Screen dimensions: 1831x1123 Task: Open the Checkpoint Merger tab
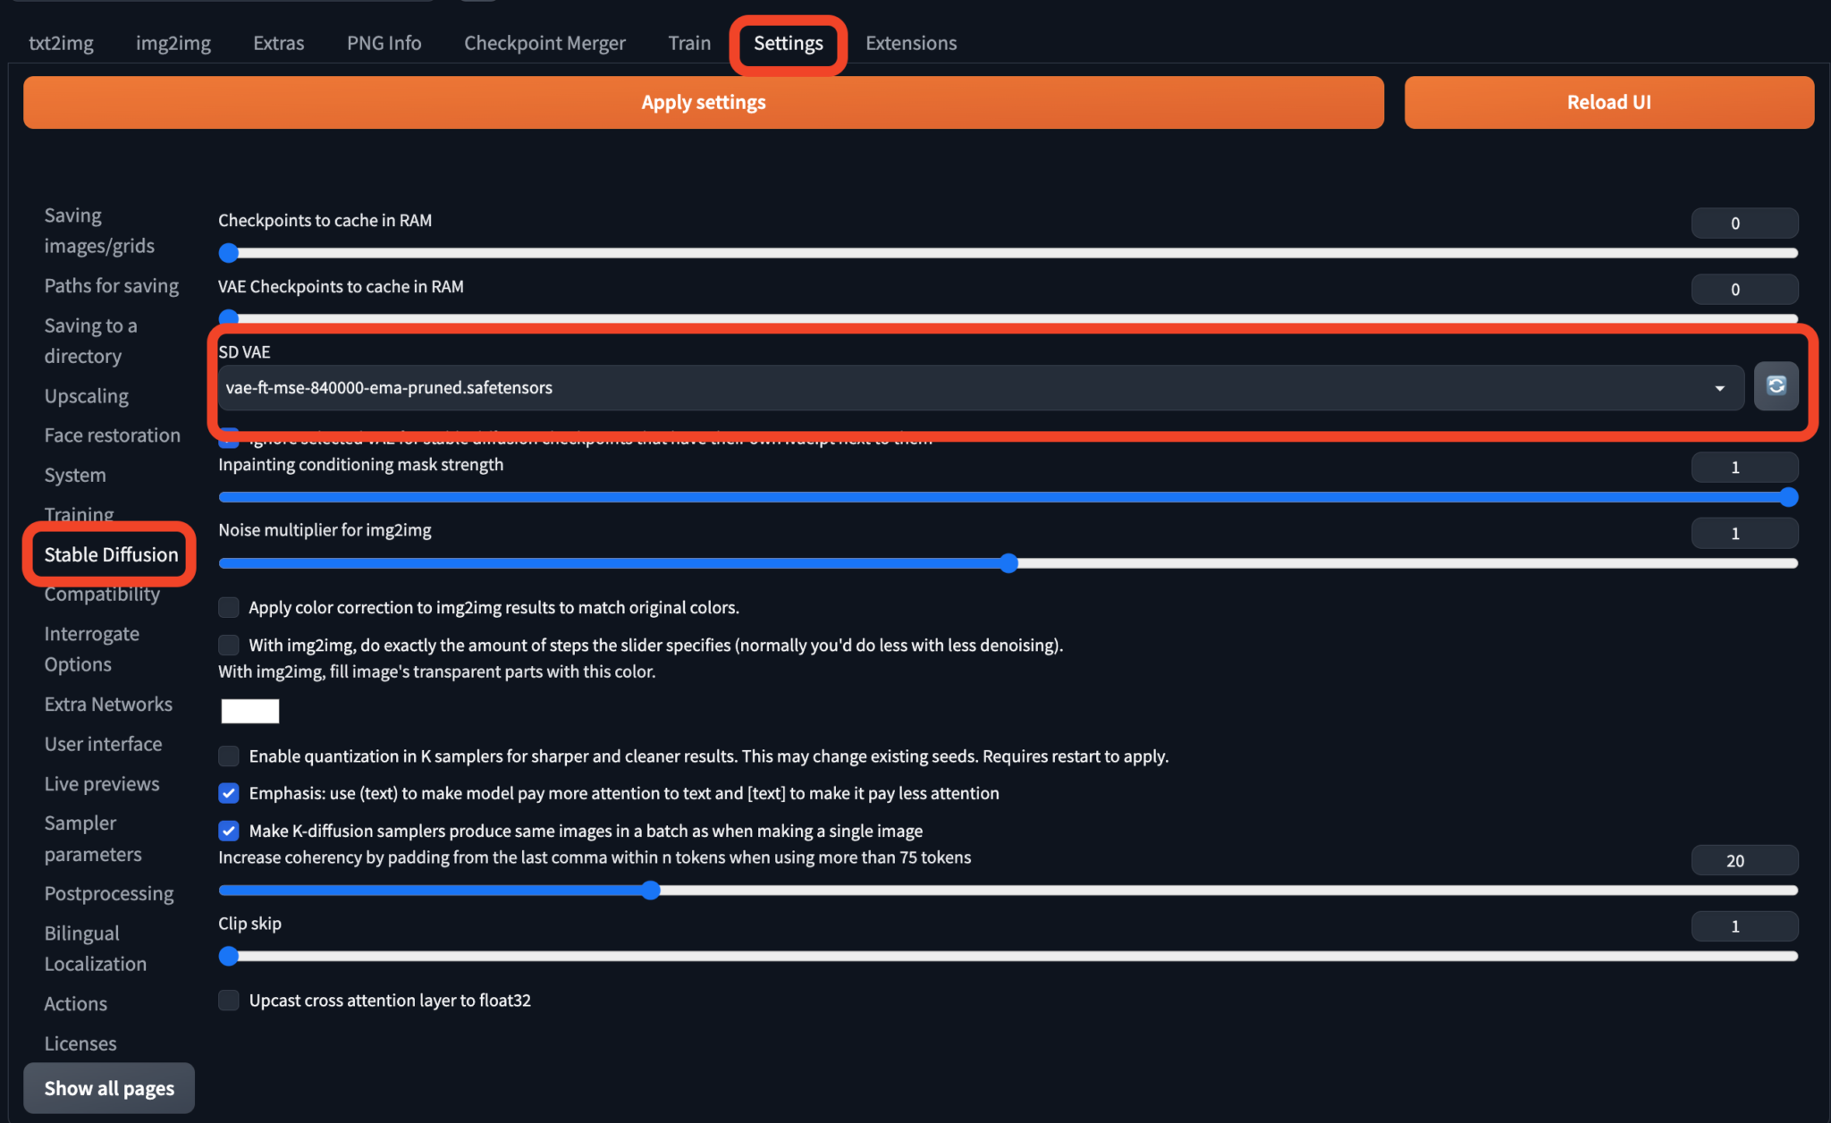pos(544,43)
